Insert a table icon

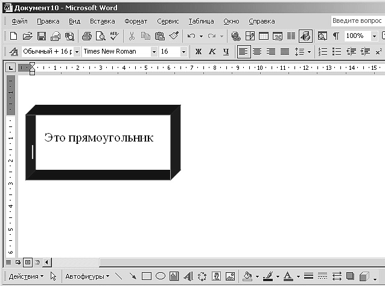(264, 36)
